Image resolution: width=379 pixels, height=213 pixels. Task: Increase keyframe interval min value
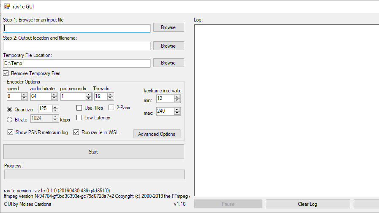tap(177, 97)
